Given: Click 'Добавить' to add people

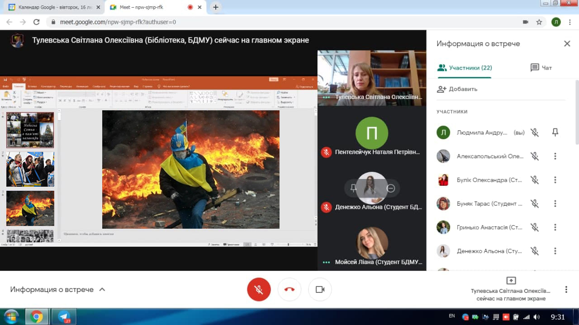Looking at the screenshot, I should (x=457, y=89).
